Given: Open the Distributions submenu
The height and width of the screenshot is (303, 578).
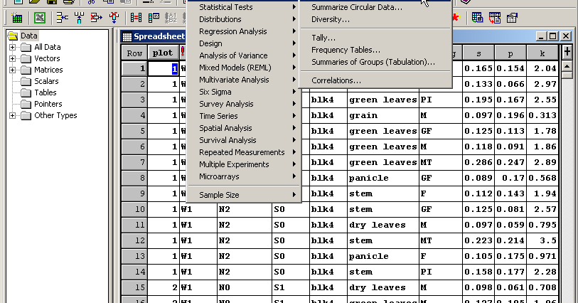Looking at the screenshot, I should tap(244, 19).
